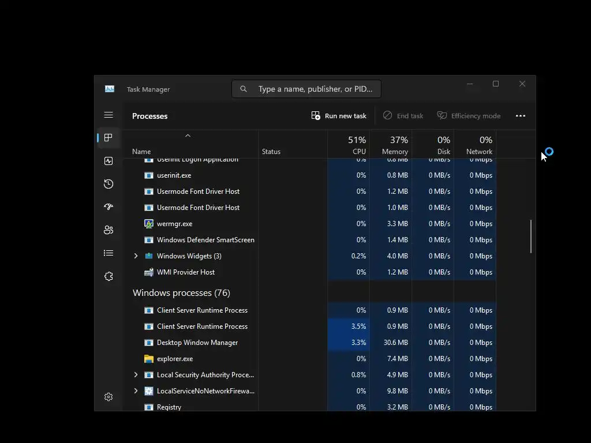Open the hamburger navigation menu
The width and height of the screenshot is (591, 443).
pos(109,115)
